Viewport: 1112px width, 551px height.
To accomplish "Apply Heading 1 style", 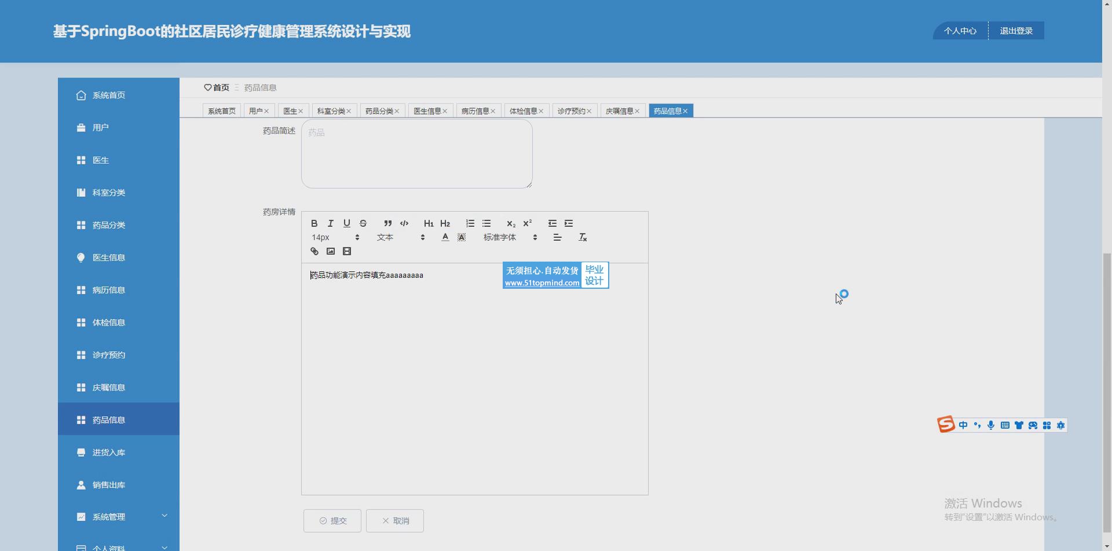I will click(429, 223).
